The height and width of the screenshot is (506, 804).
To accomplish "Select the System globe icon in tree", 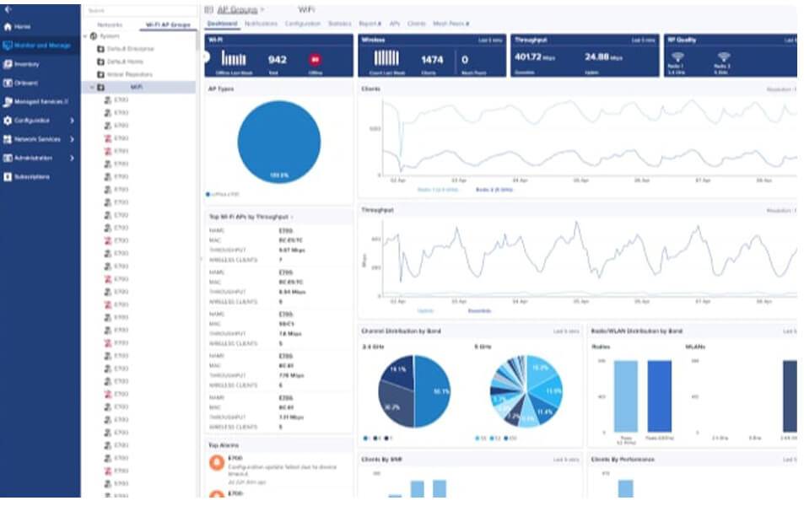I will (94, 36).
